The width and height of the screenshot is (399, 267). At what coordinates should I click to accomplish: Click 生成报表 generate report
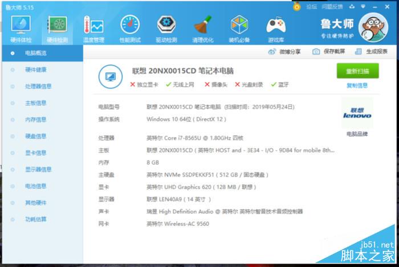pos(371,52)
